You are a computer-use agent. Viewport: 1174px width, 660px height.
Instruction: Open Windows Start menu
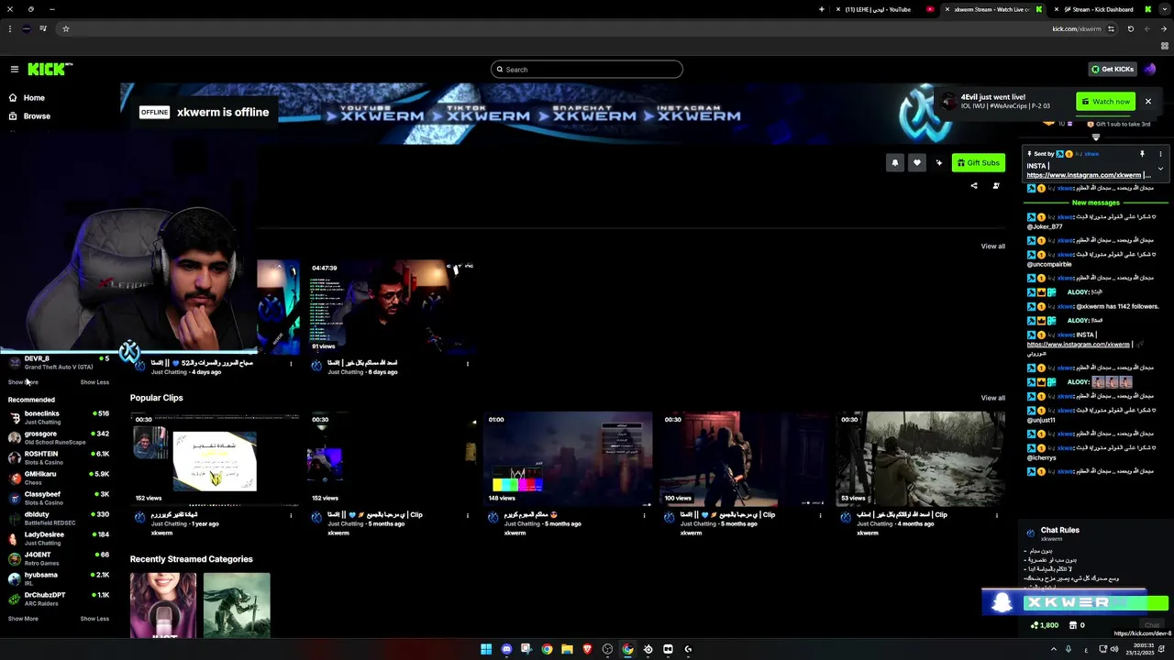tap(486, 649)
